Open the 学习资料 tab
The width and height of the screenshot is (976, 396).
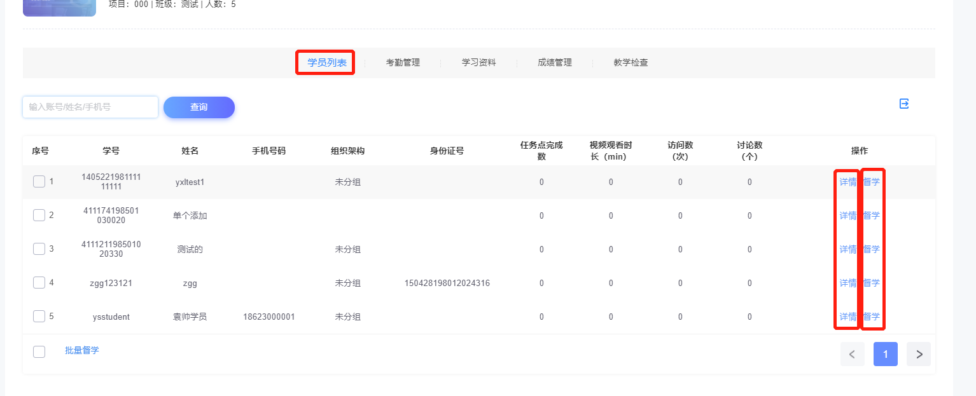(x=478, y=63)
